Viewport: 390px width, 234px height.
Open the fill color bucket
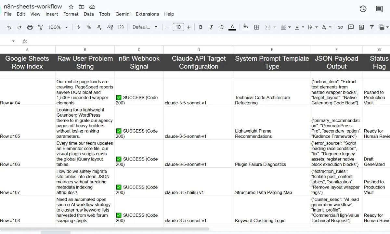(x=246, y=27)
